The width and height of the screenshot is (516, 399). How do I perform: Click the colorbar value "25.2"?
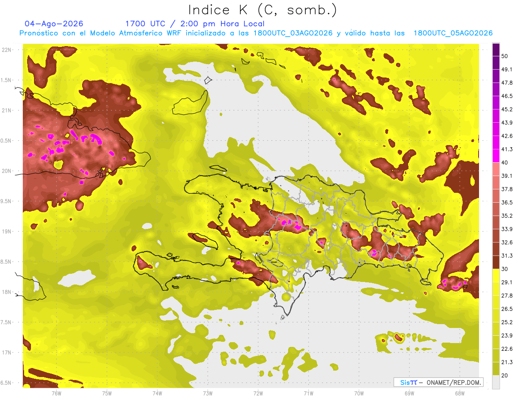507,322
